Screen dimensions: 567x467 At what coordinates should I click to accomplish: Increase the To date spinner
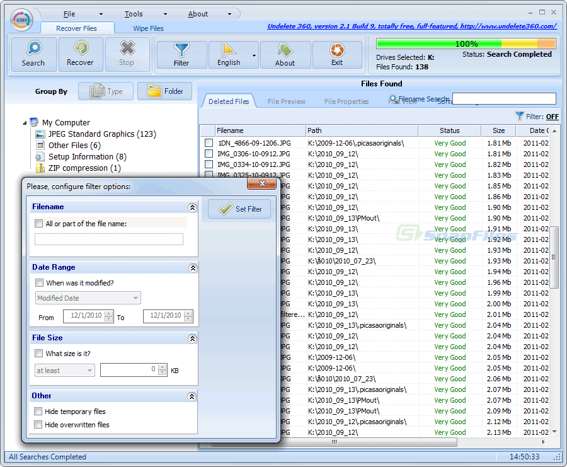[x=188, y=313]
